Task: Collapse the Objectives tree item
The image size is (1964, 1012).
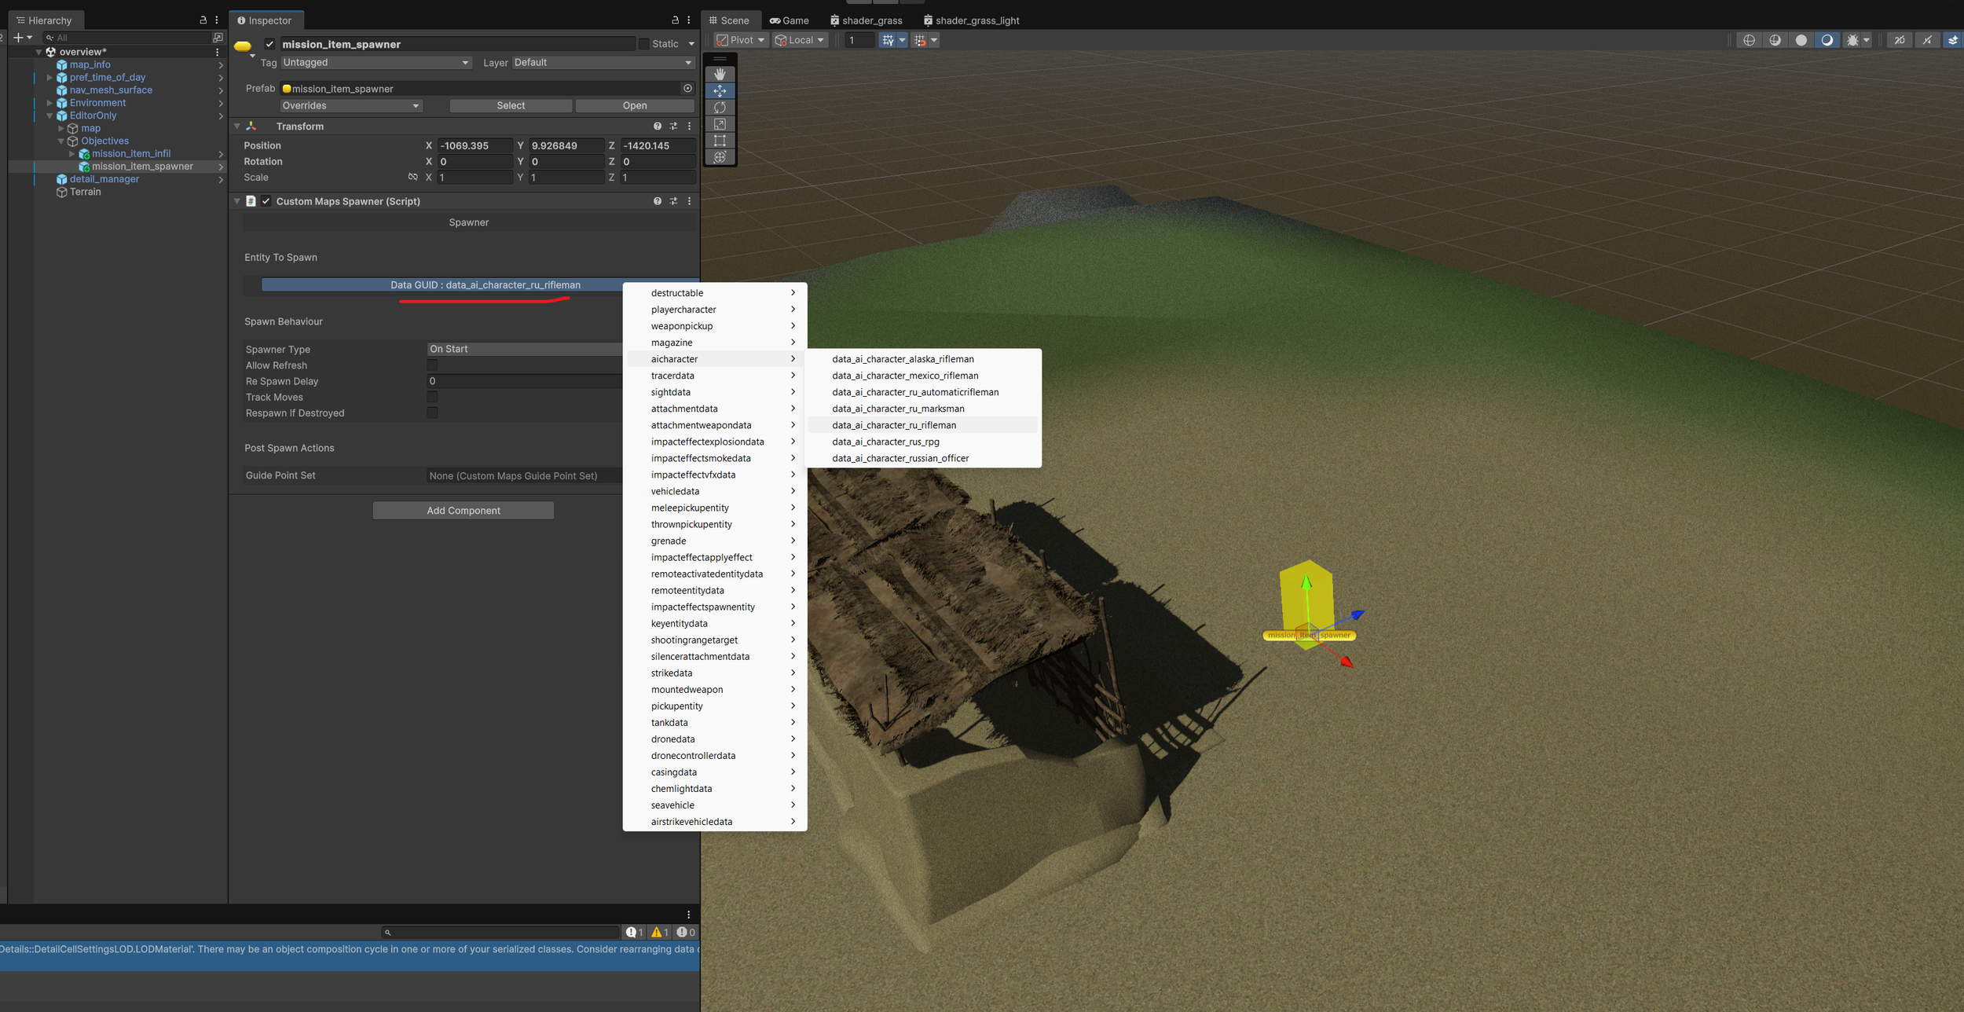Action: click(61, 141)
